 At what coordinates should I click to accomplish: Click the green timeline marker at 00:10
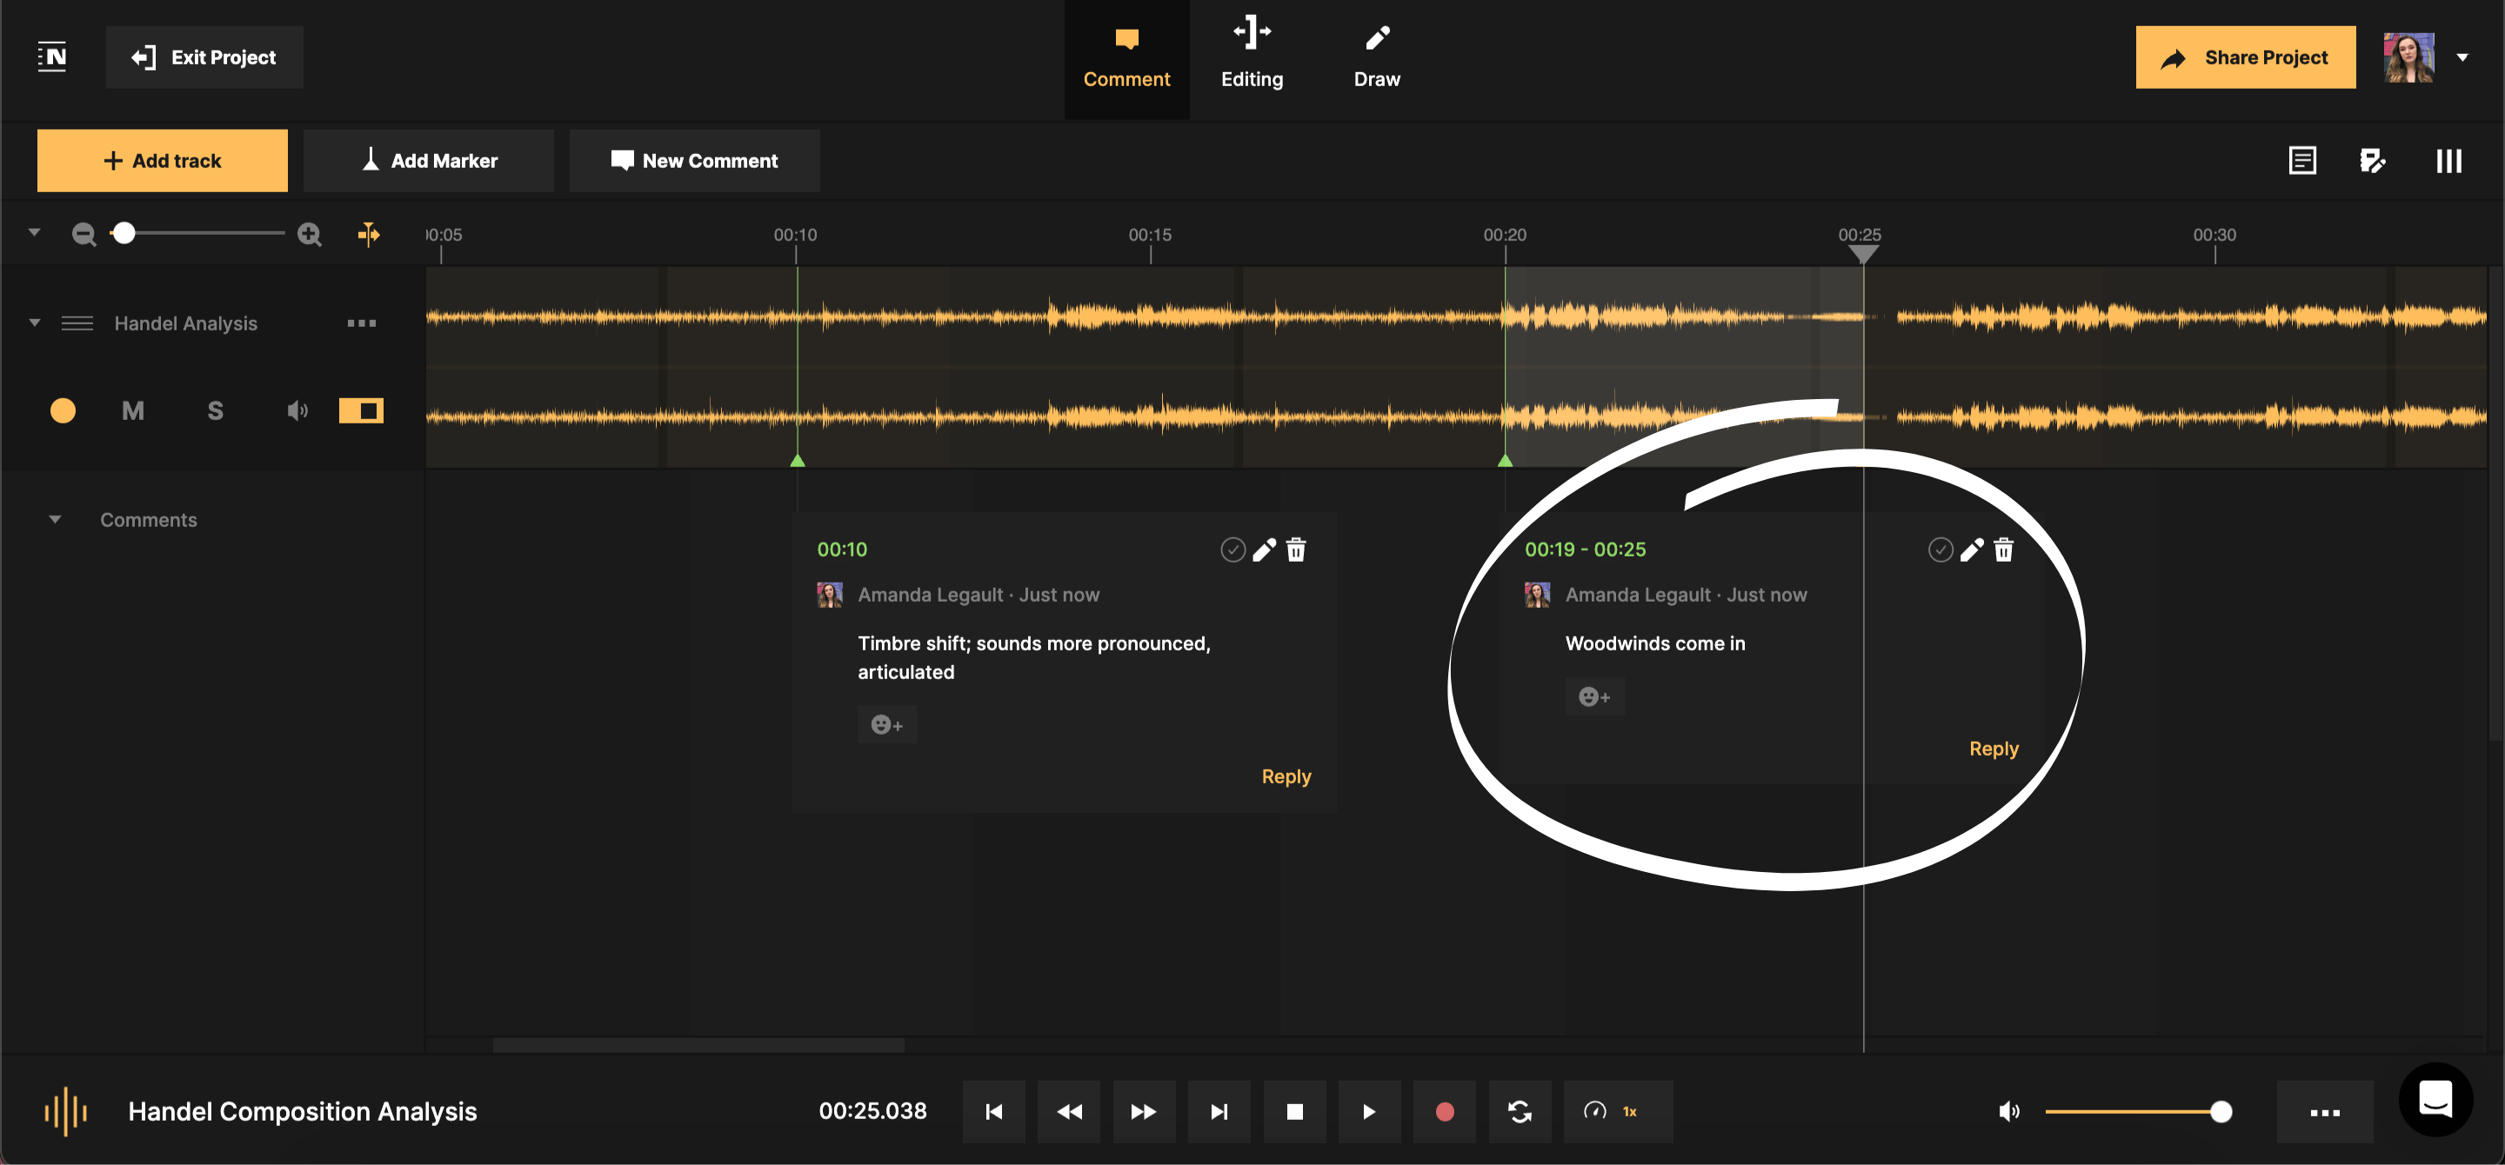pyautogui.click(x=796, y=461)
